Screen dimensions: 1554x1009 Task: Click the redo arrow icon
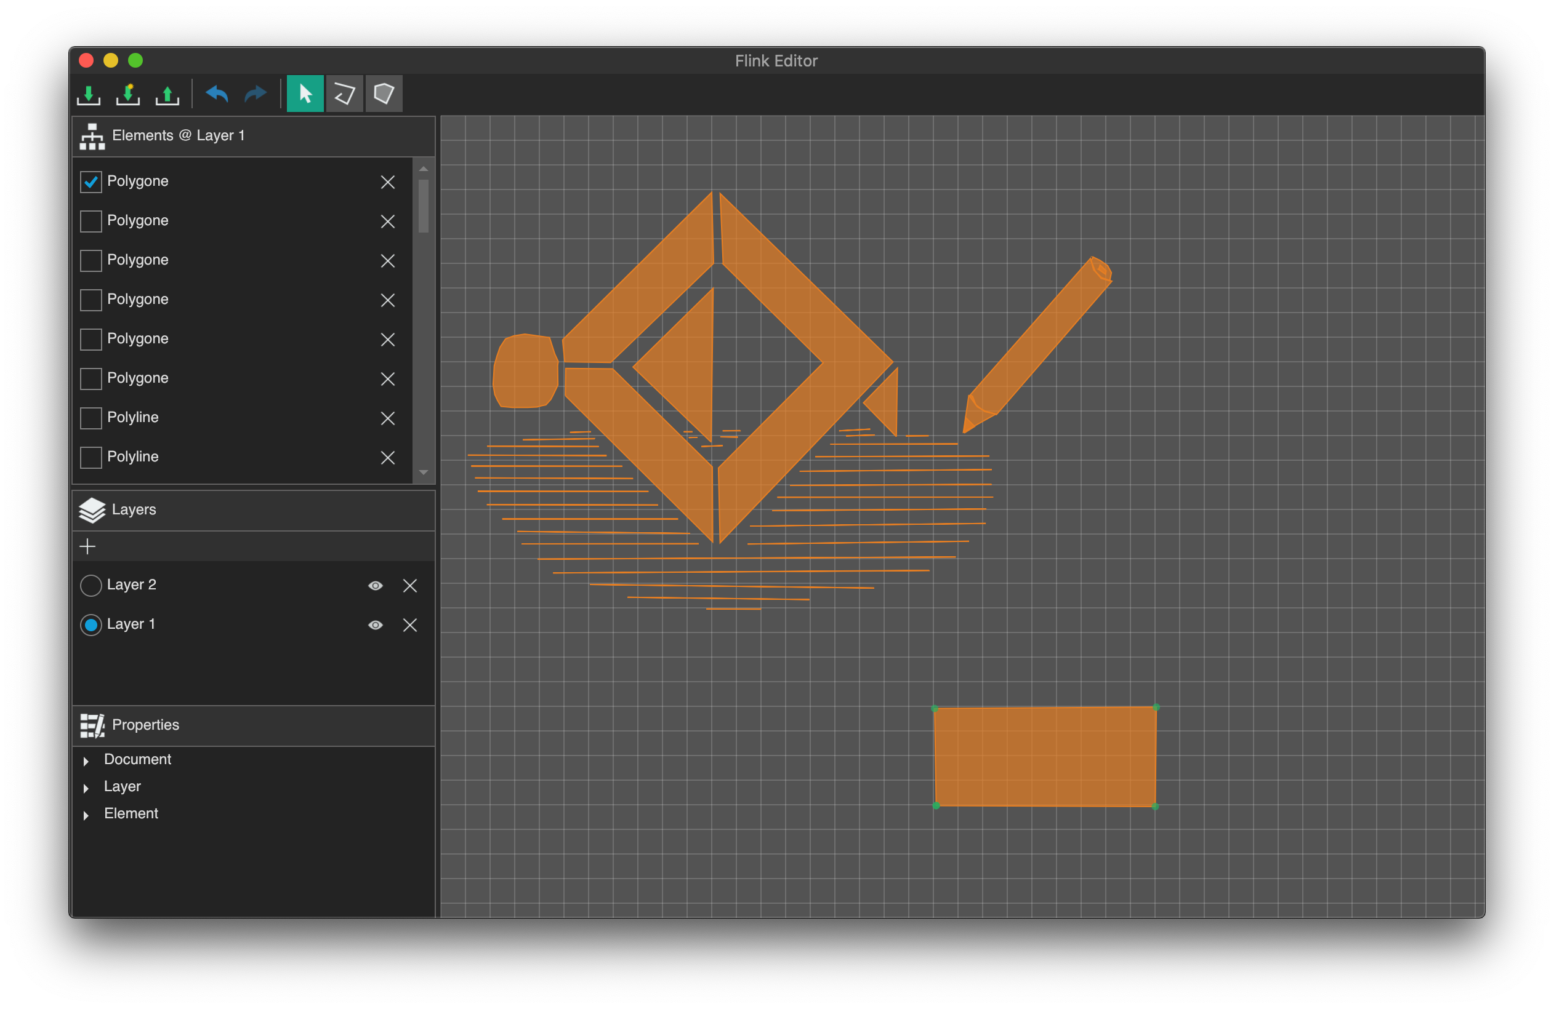coord(256,95)
